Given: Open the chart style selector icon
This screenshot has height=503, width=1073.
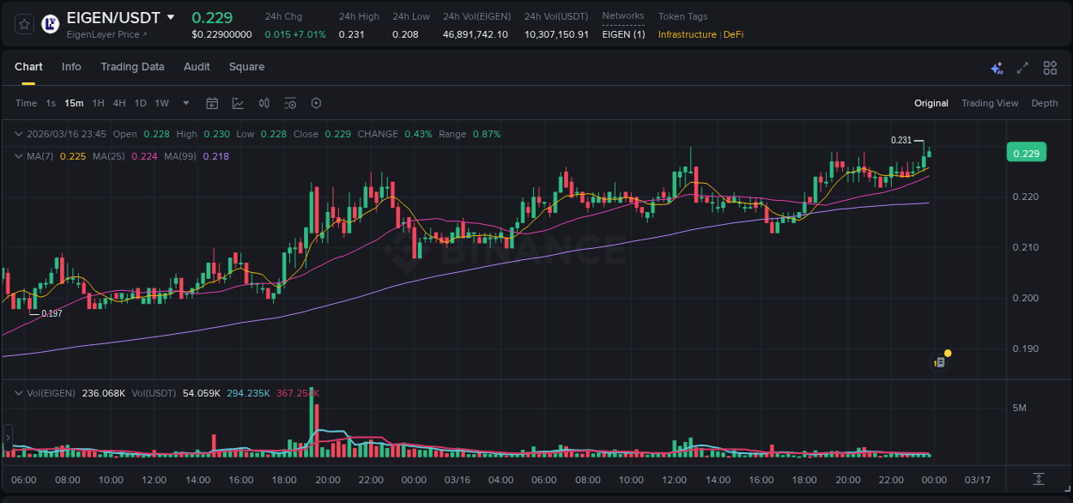Looking at the screenshot, I should pos(238,103).
